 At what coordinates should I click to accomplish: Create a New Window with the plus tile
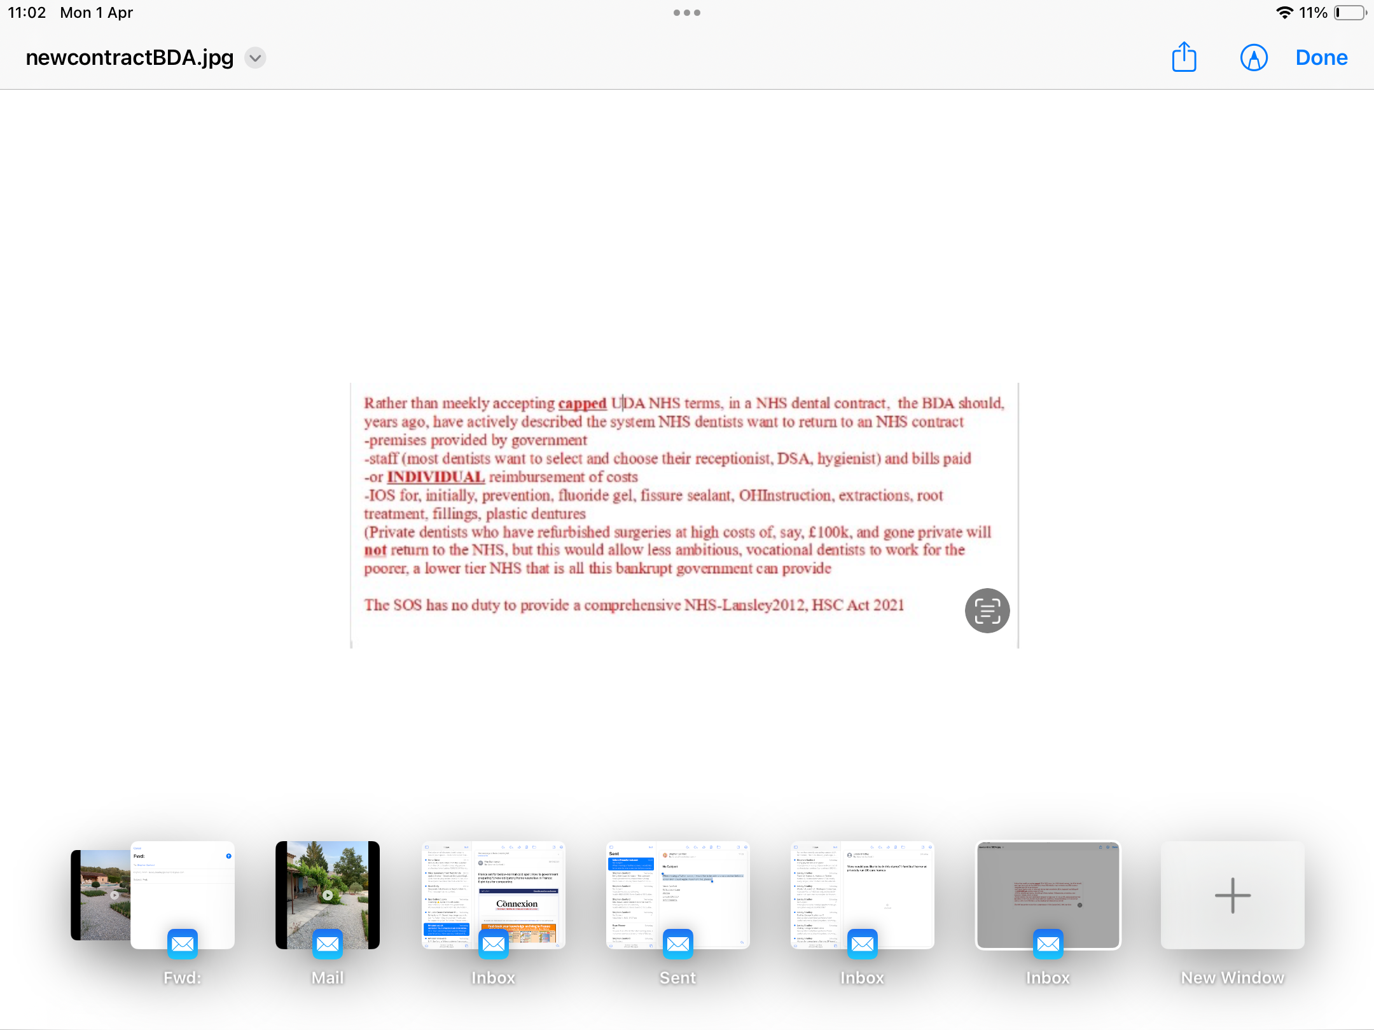tap(1232, 895)
